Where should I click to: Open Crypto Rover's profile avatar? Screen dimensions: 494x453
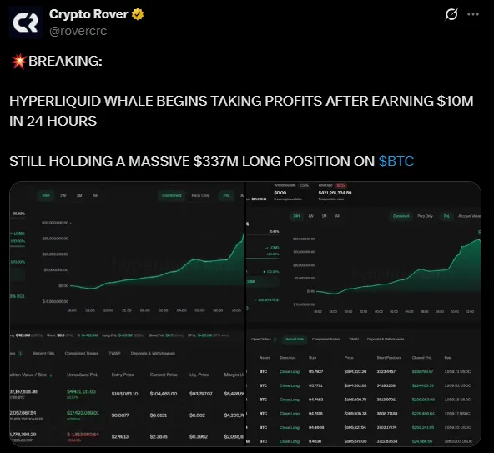tap(26, 23)
